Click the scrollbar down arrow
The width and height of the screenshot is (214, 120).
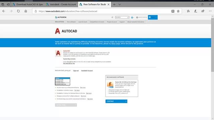coord(213,119)
